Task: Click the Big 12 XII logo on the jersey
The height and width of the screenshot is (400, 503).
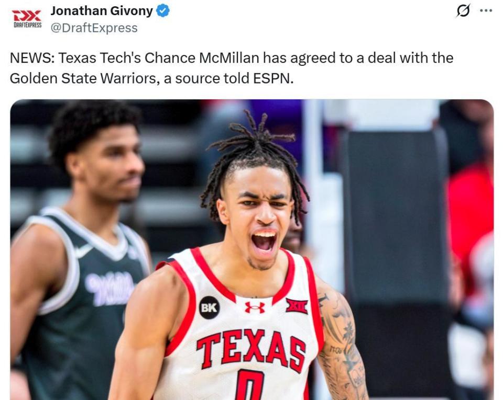Action: click(297, 306)
